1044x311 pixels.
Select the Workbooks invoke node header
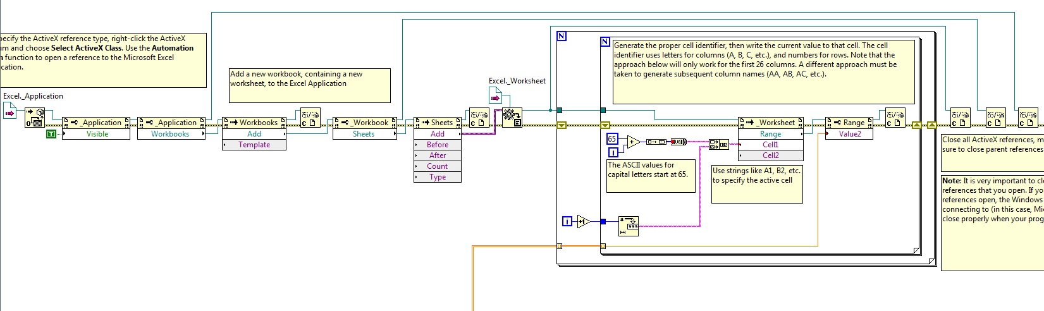254,123
